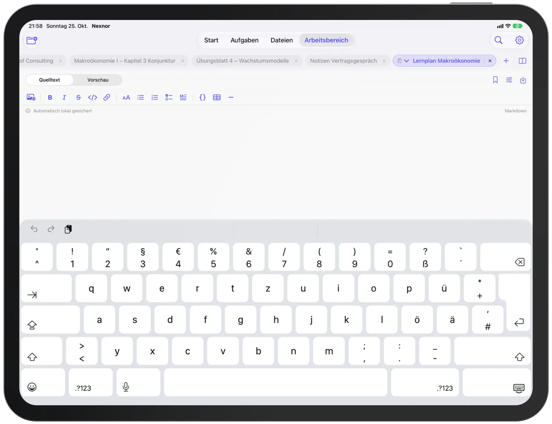Export the document with the download icon
The image size is (552, 424).
(x=523, y=80)
